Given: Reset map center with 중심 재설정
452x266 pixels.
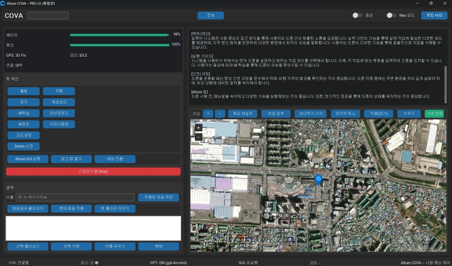Looking at the screenshot, I should point(242,114).
